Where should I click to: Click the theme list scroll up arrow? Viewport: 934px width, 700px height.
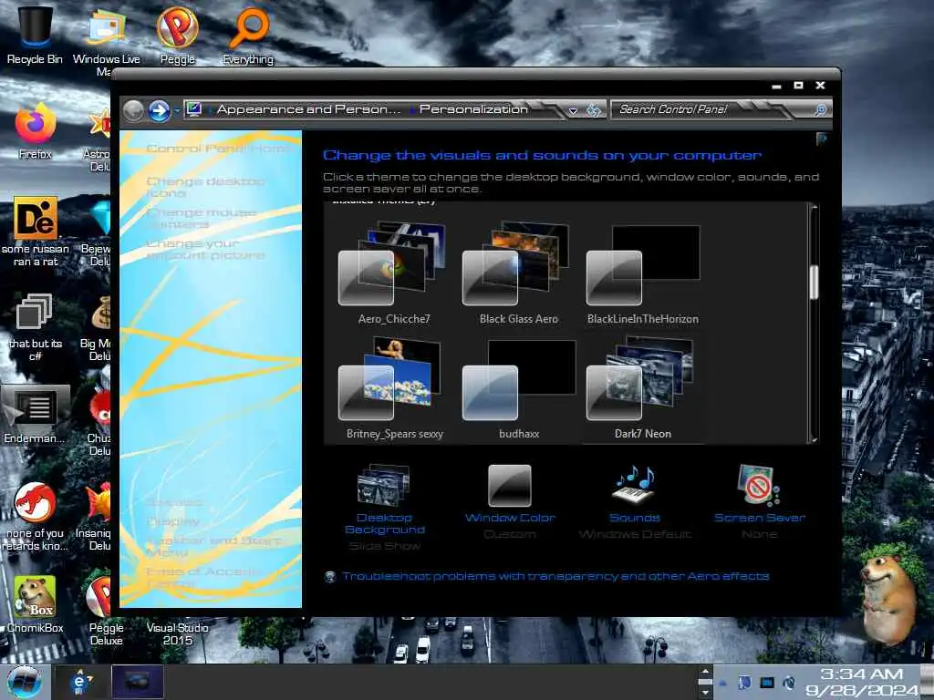point(814,207)
